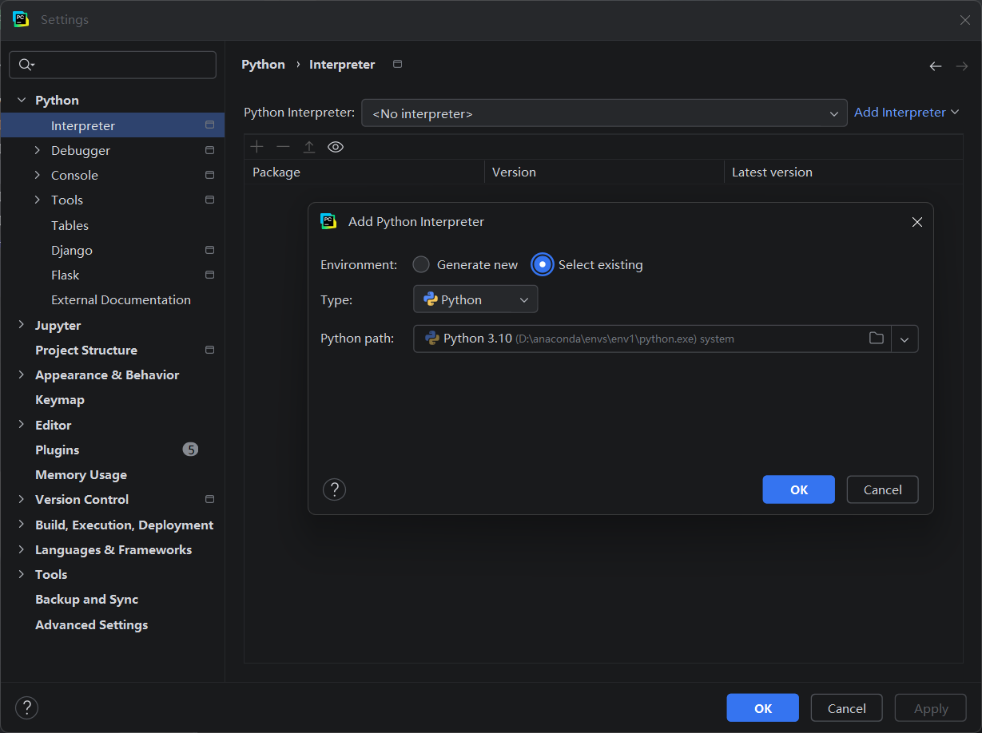
Task: Open the Add Interpreter dropdown link
Action: tap(906, 113)
